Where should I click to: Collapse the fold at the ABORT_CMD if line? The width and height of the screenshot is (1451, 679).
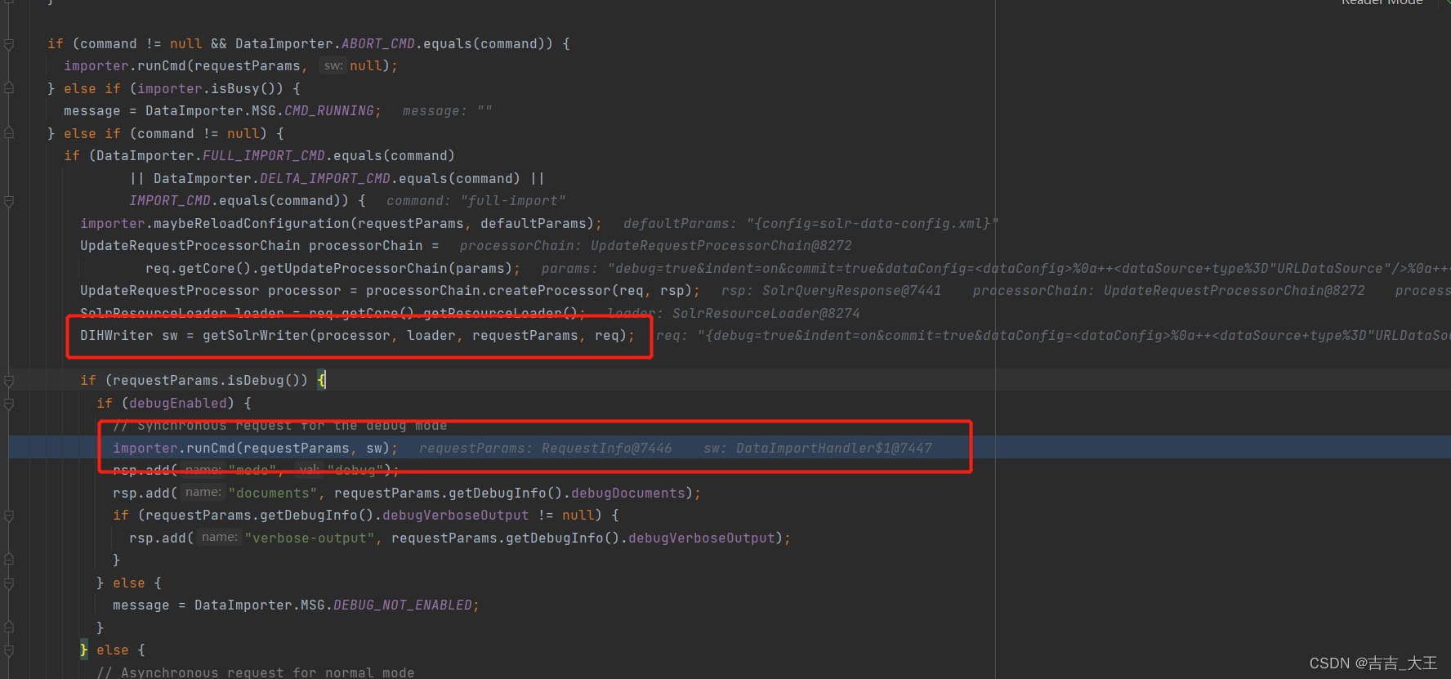coord(9,44)
